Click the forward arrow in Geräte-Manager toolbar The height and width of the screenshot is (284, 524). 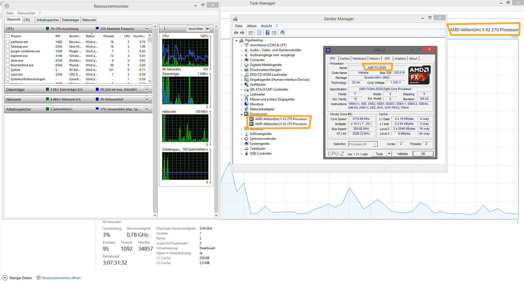click(242, 33)
